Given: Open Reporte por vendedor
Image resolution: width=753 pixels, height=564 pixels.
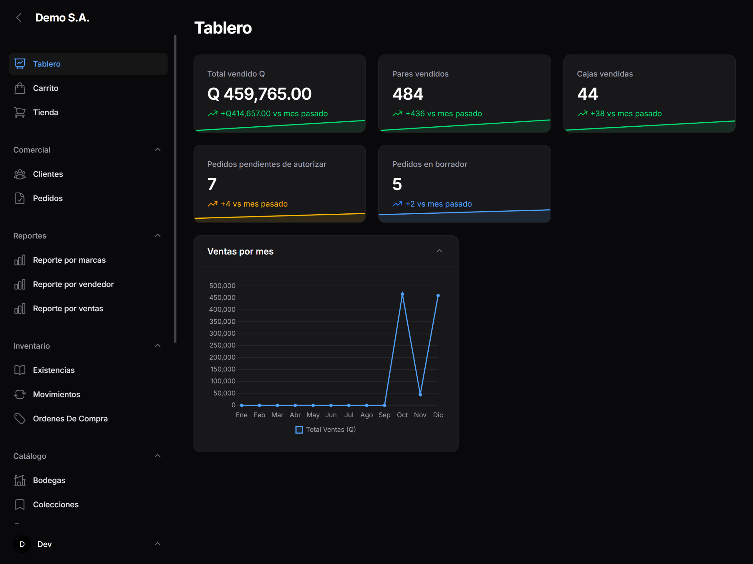Looking at the screenshot, I should point(73,284).
